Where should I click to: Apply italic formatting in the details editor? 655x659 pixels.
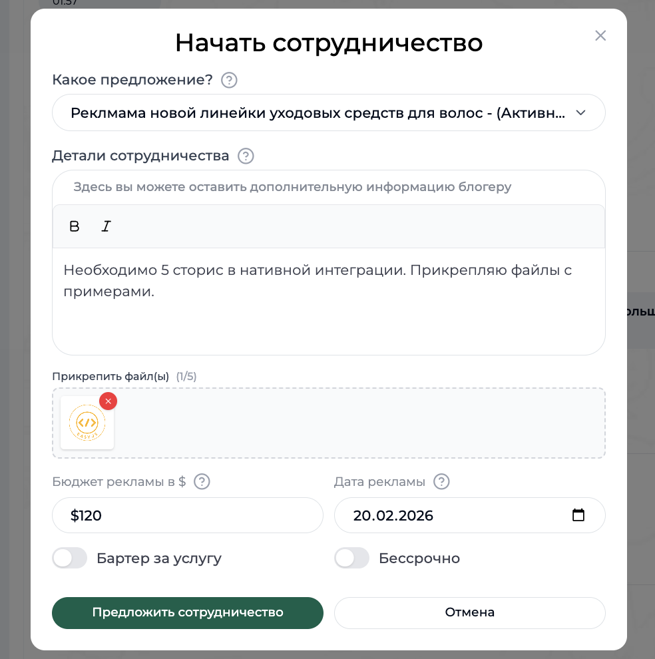click(x=106, y=226)
